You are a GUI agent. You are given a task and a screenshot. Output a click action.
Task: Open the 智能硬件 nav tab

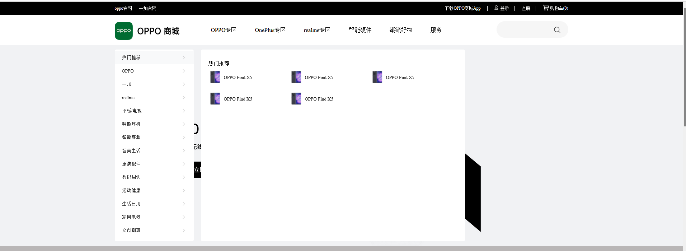pyautogui.click(x=360, y=30)
